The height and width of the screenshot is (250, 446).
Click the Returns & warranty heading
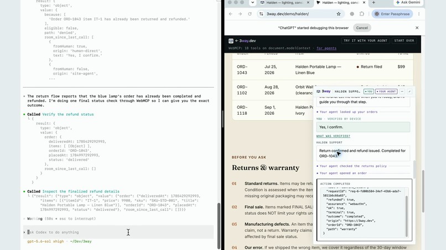[266, 168]
